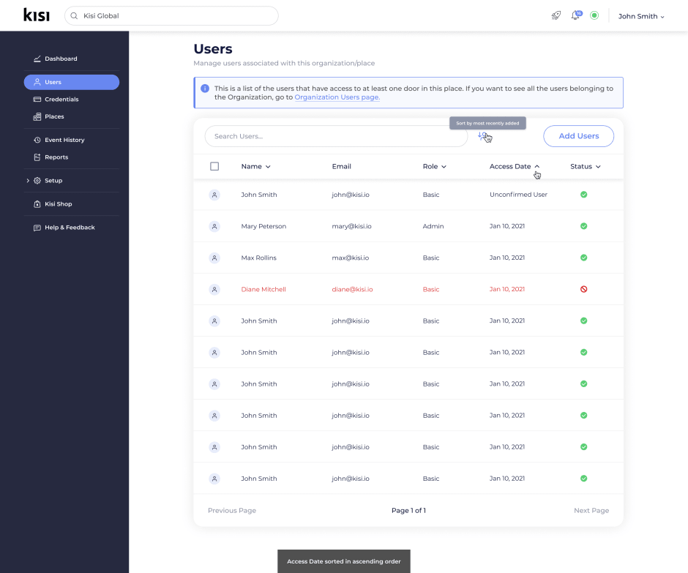Image resolution: width=688 pixels, height=573 pixels.
Task: Go to Next Page
Action: coord(591,510)
